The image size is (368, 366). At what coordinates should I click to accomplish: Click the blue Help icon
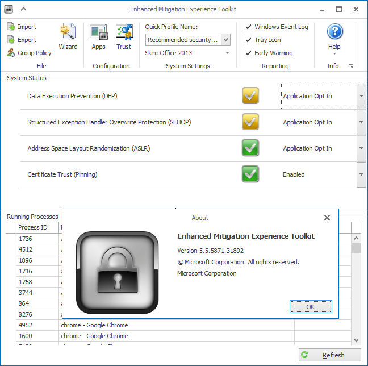click(x=334, y=31)
